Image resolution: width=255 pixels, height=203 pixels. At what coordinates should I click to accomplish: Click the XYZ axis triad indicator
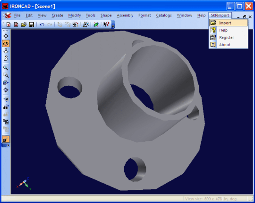pos(24,184)
